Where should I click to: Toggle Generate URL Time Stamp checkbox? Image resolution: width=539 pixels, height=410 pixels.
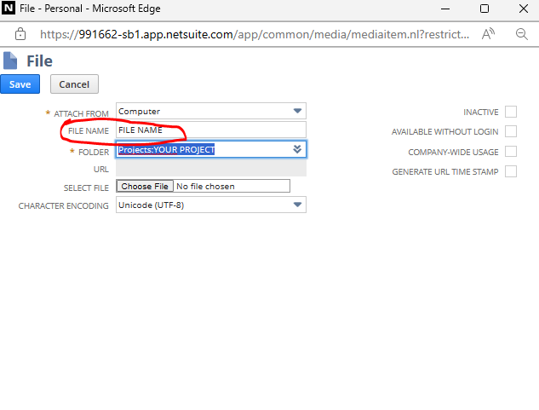point(511,171)
